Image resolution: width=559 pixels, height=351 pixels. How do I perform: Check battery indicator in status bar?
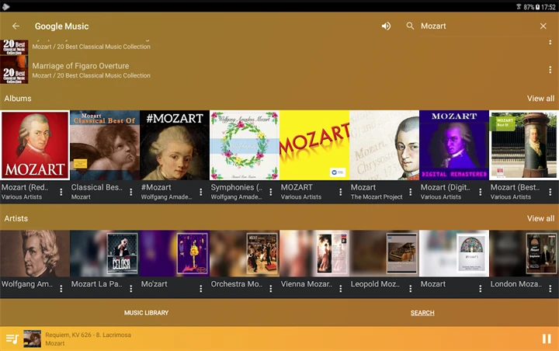(537, 7)
